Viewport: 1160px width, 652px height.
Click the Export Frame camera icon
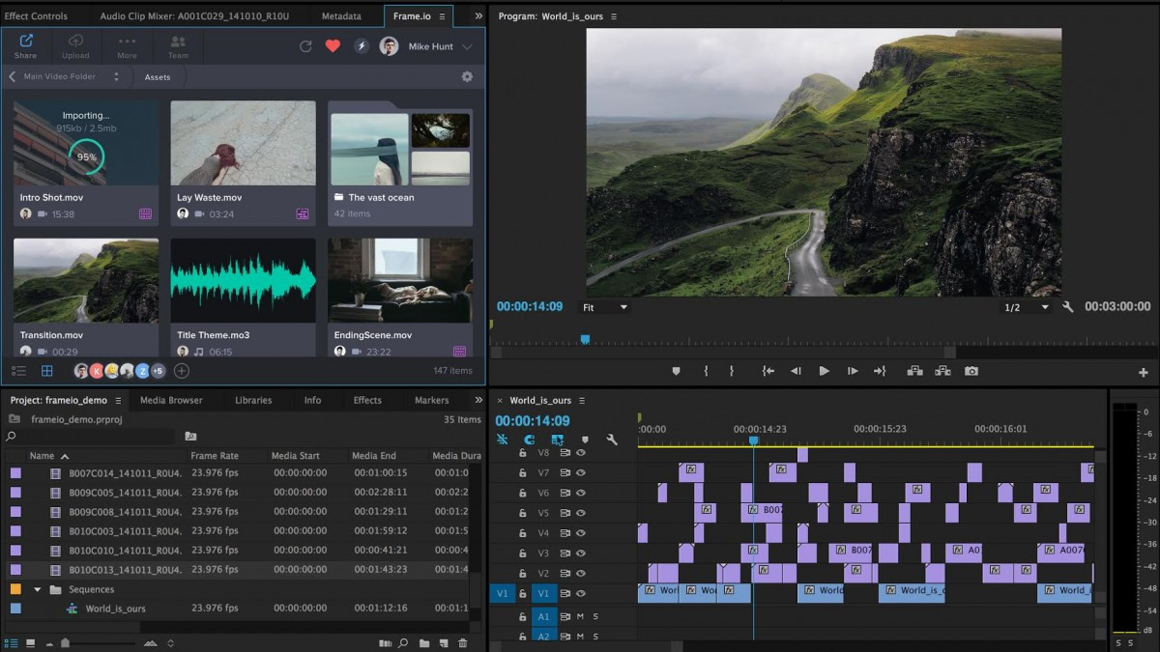pyautogui.click(x=971, y=370)
